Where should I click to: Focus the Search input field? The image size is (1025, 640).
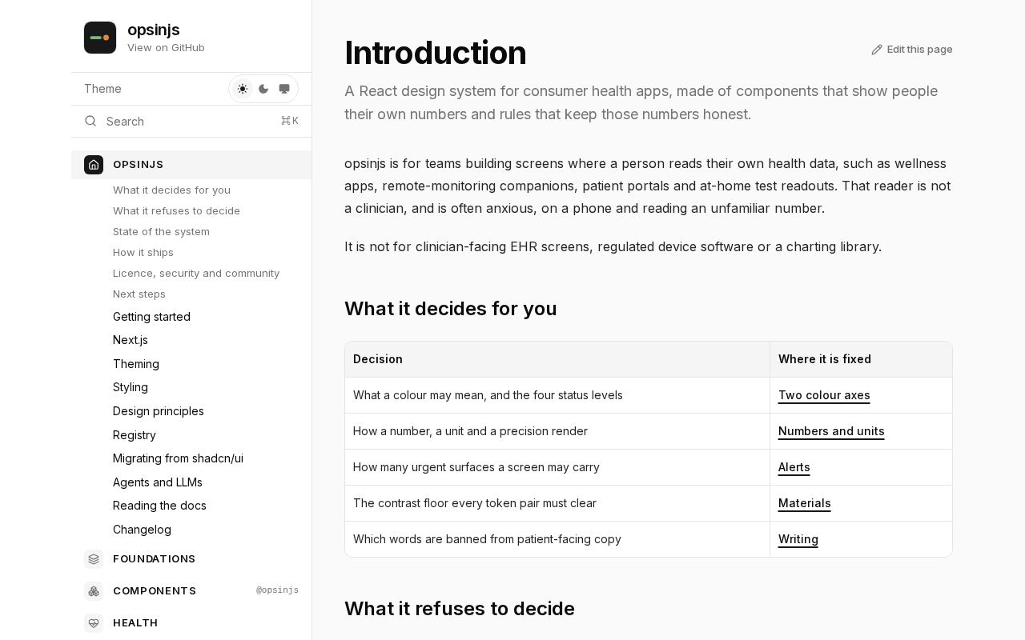[x=191, y=121]
